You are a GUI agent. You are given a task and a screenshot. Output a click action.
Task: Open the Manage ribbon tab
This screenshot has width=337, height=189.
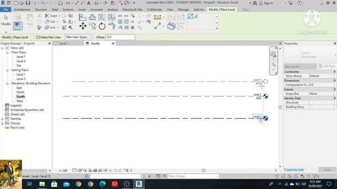pyautogui.click(x=183, y=9)
